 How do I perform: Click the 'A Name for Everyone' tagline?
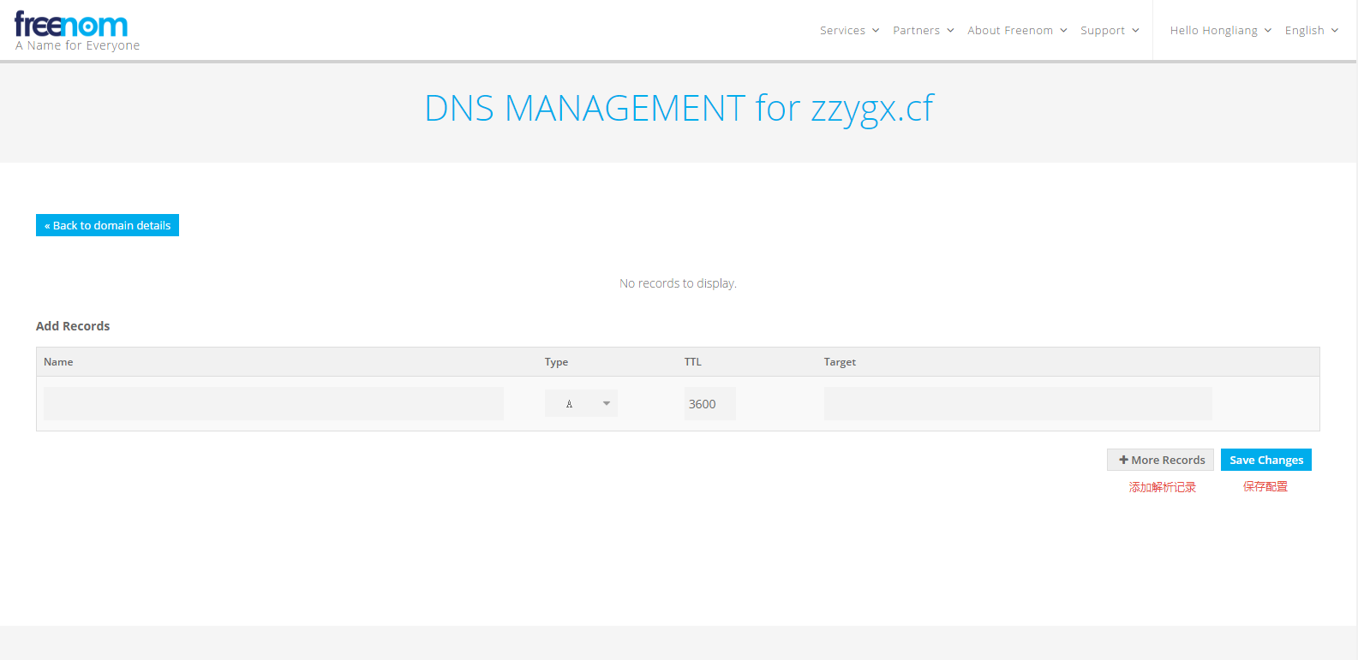[x=77, y=45]
